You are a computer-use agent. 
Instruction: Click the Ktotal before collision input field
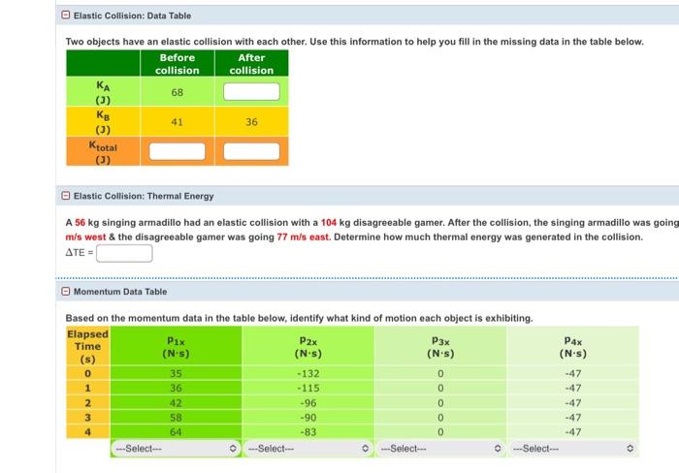tap(178, 151)
